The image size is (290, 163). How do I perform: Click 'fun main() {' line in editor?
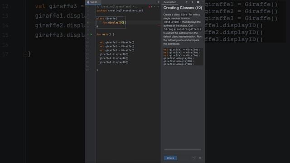(106, 34)
